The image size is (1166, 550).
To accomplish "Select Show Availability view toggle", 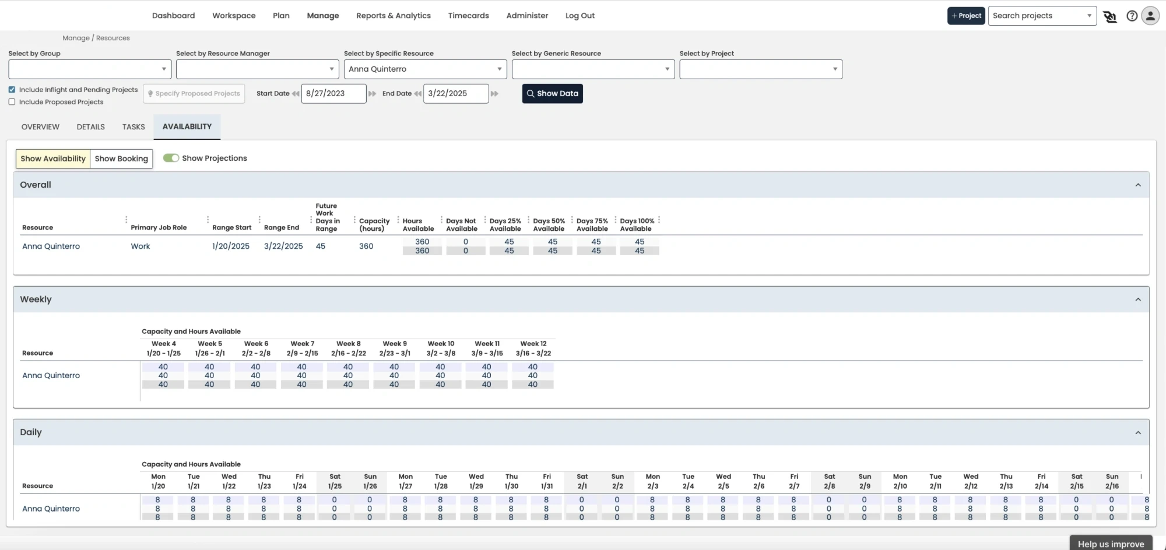I will tap(53, 158).
